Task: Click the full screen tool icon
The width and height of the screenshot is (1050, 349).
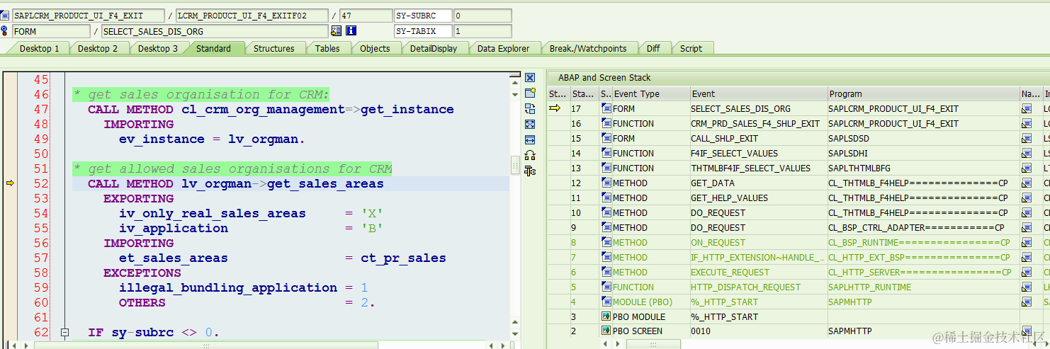Action: point(530,124)
